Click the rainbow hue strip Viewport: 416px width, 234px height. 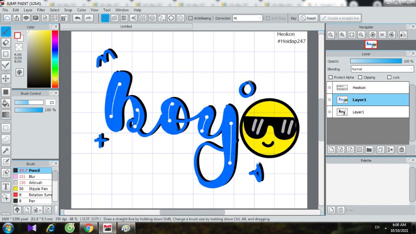tap(55, 59)
